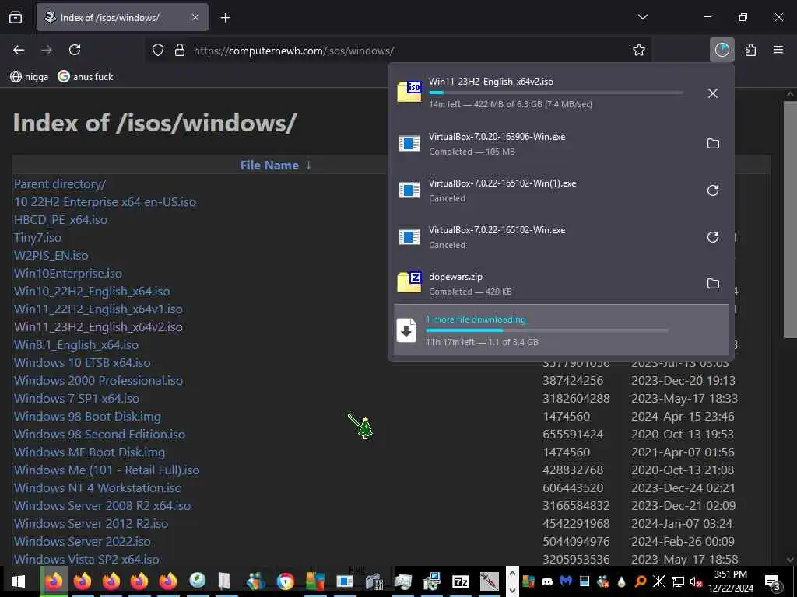Viewport: 797px width, 597px height.
Task: Click the Win11_23H2_English_x64v2.iso page link
Action: pyautogui.click(x=98, y=327)
